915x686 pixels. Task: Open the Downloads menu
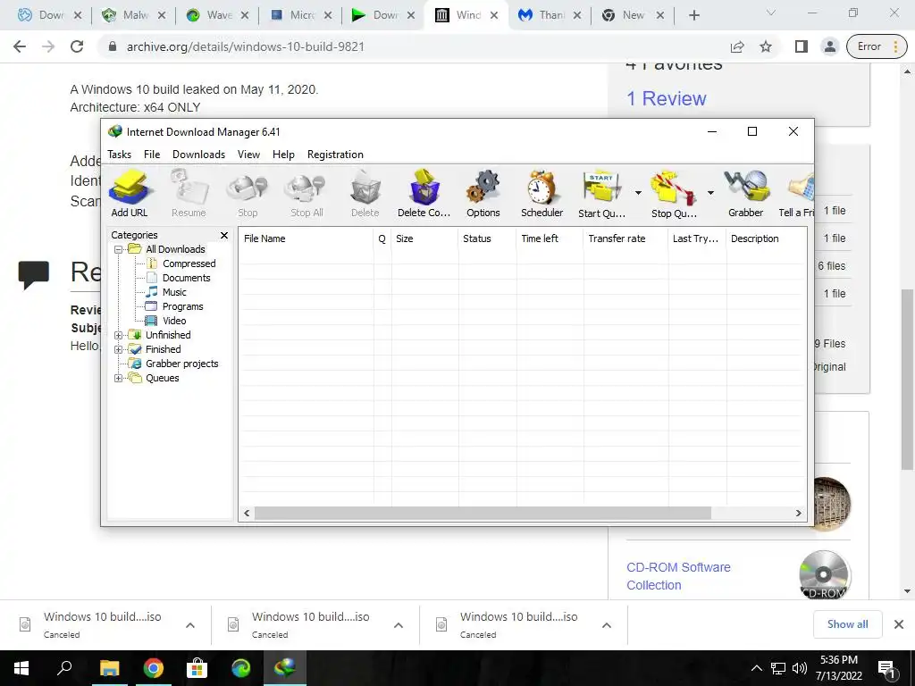pos(198,155)
